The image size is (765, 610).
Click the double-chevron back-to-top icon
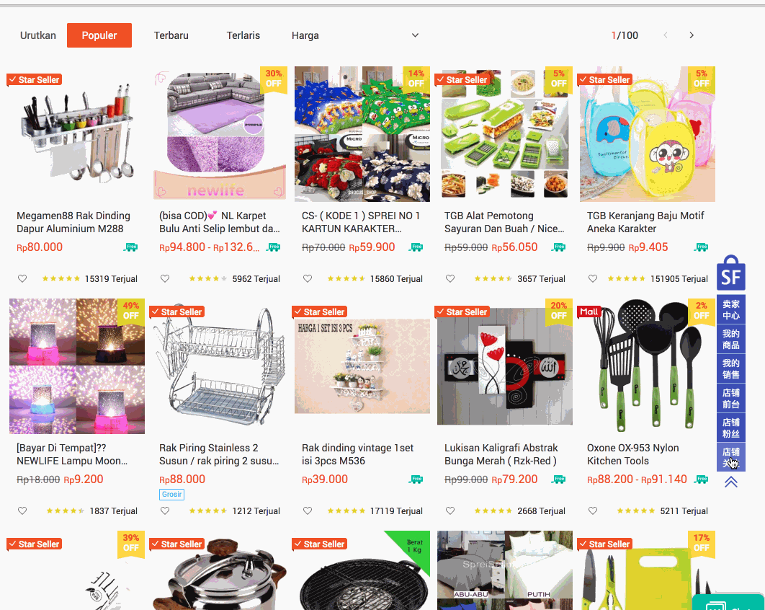click(731, 482)
